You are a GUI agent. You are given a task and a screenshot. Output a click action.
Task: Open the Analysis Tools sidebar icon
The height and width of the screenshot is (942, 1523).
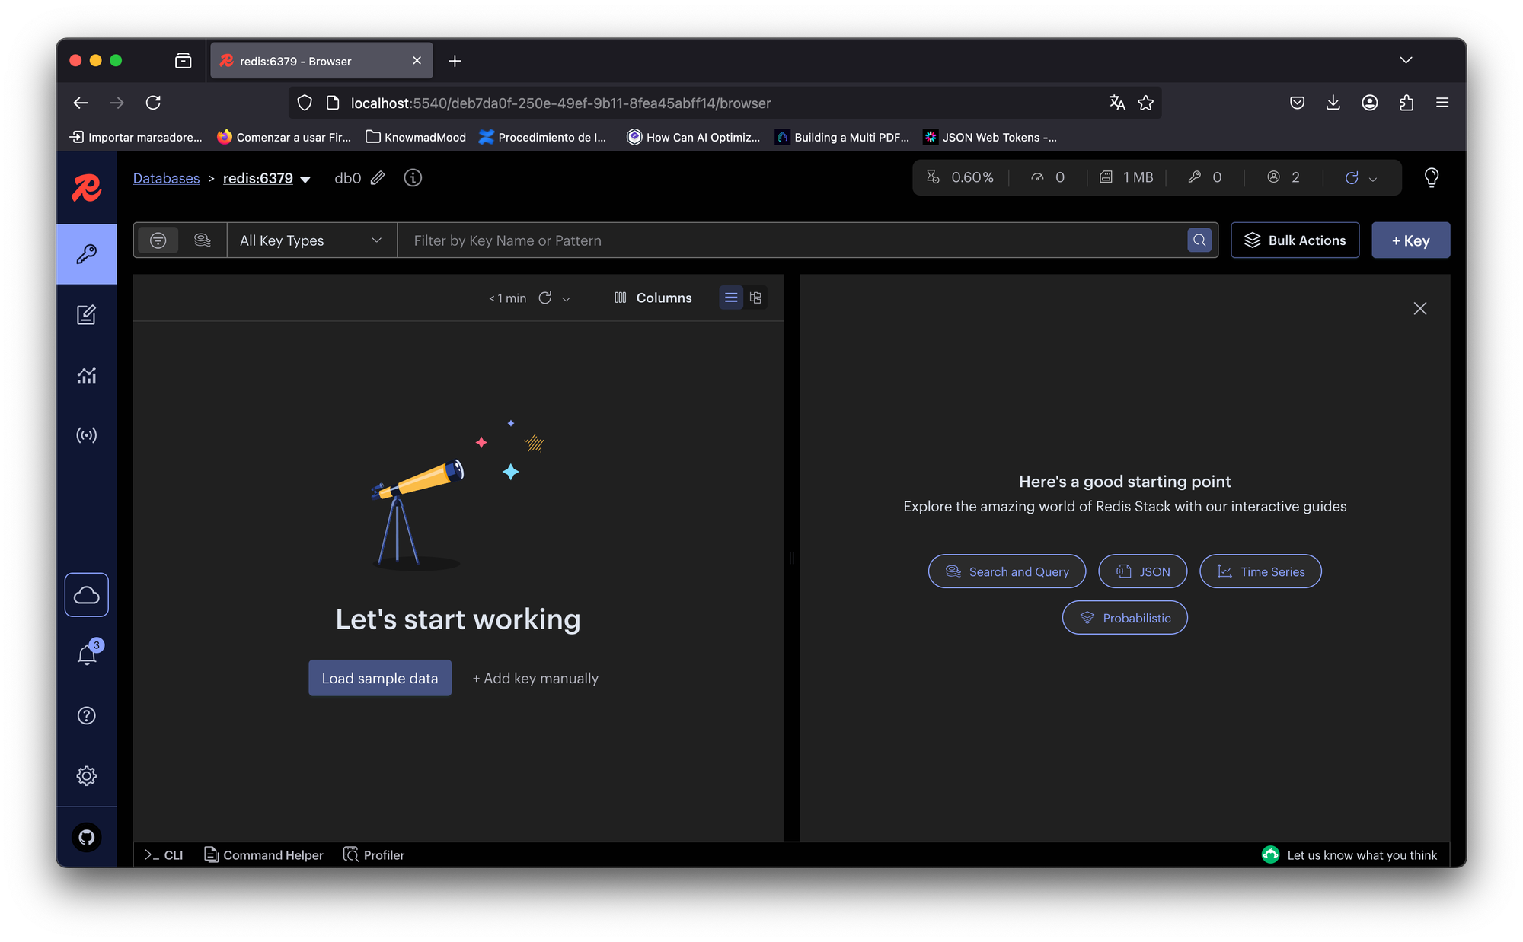pyautogui.click(x=86, y=375)
